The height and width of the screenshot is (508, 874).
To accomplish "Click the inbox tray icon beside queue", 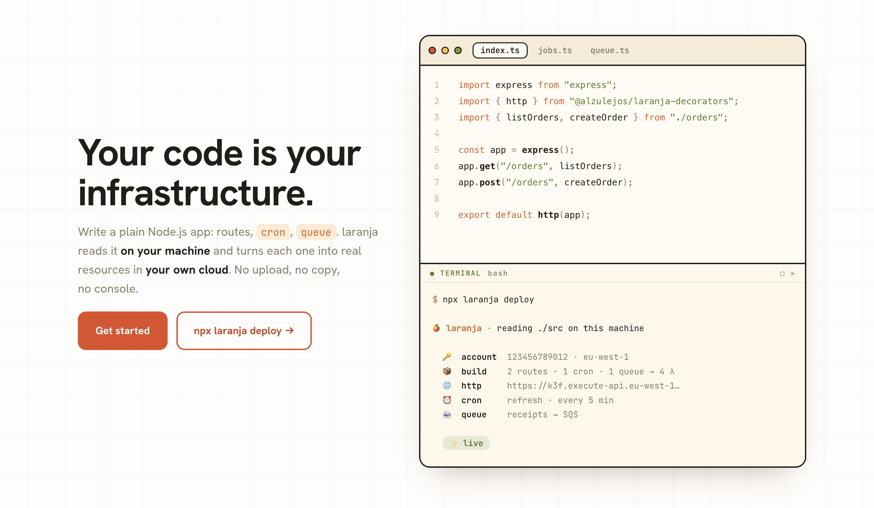I will [x=447, y=414].
